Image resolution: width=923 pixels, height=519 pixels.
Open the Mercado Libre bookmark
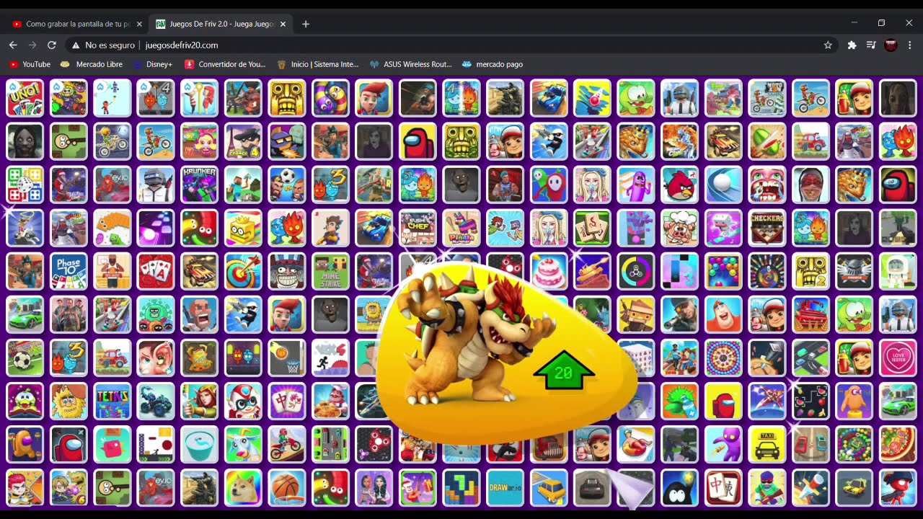(x=92, y=64)
